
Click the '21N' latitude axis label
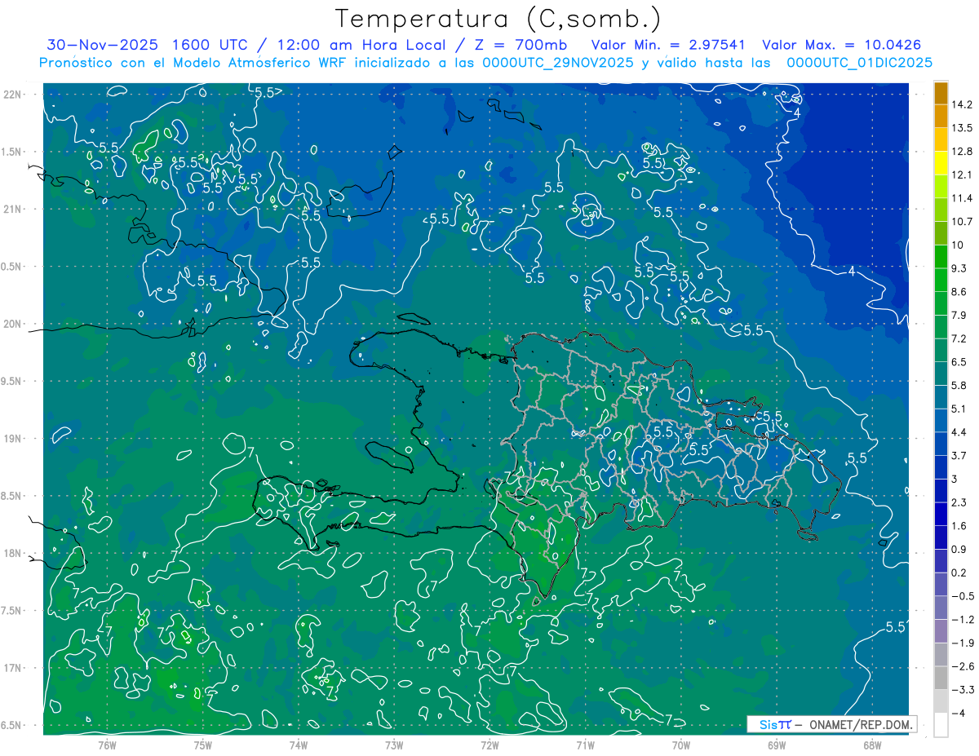pyautogui.click(x=12, y=210)
